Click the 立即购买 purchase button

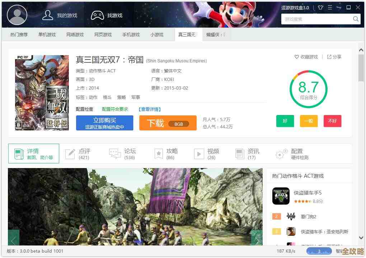104,123
